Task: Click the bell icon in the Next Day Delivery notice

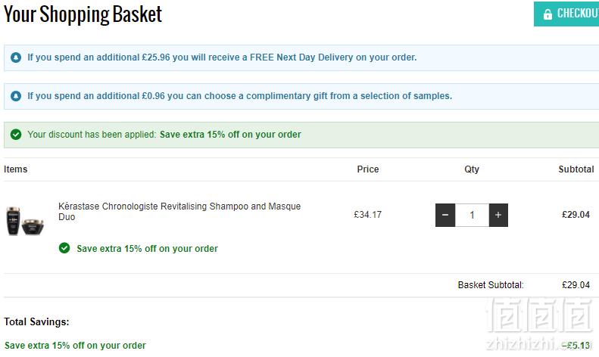Action: pyautogui.click(x=16, y=57)
